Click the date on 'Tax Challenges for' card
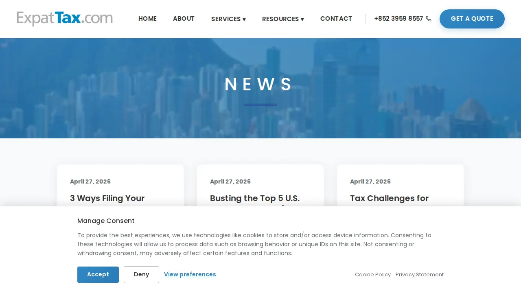Image resolution: width=521 pixels, height=293 pixels. [370, 181]
